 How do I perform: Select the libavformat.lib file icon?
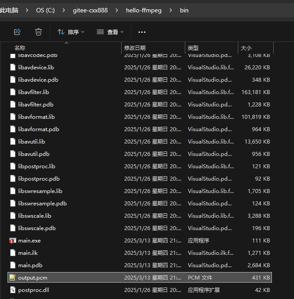[x=12, y=117]
